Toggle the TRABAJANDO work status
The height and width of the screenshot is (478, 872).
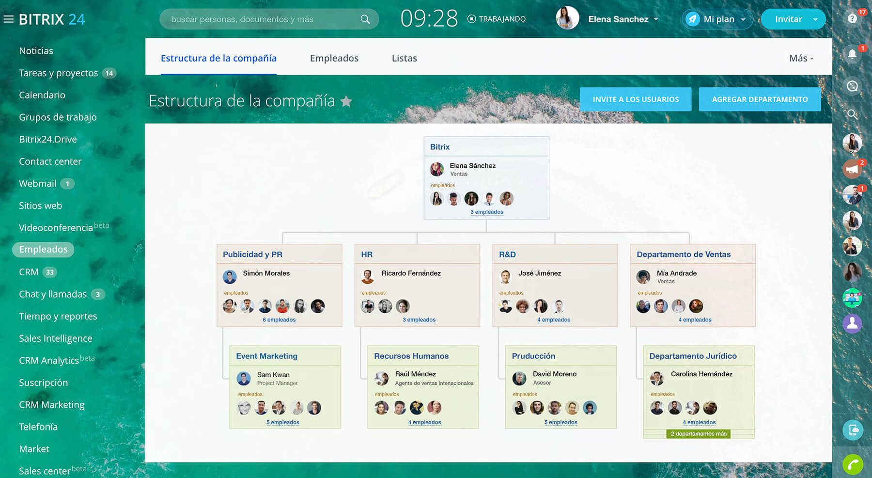pyautogui.click(x=497, y=19)
